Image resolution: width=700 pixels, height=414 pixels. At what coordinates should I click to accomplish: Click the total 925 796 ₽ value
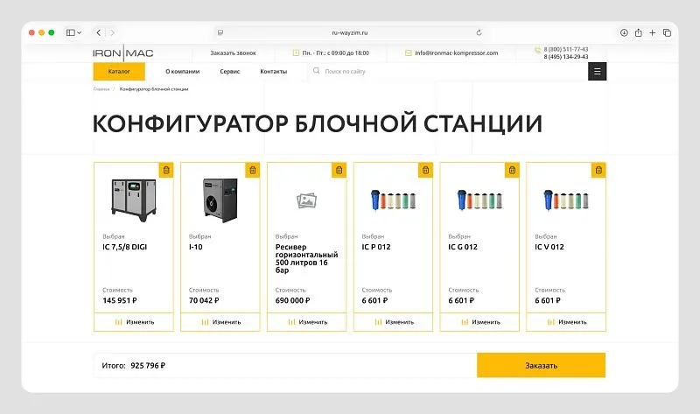(x=148, y=365)
